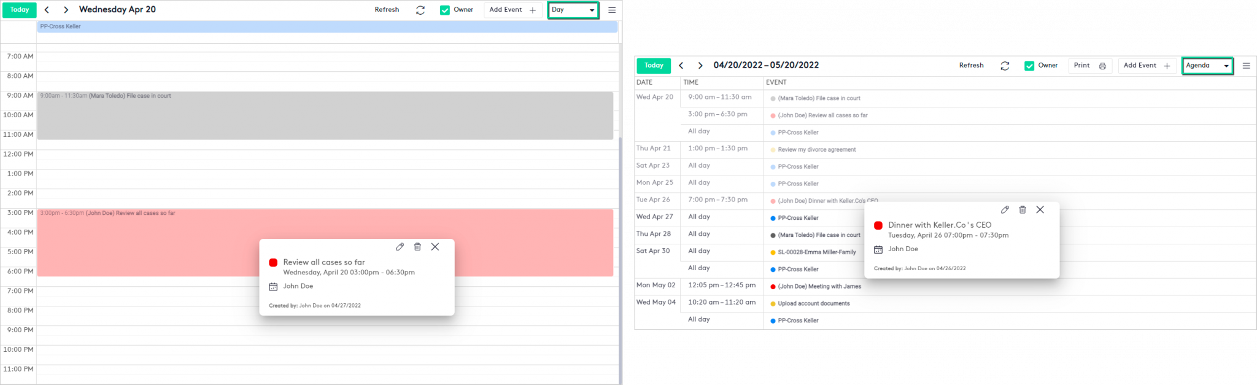Open the Day view dropdown

click(573, 10)
